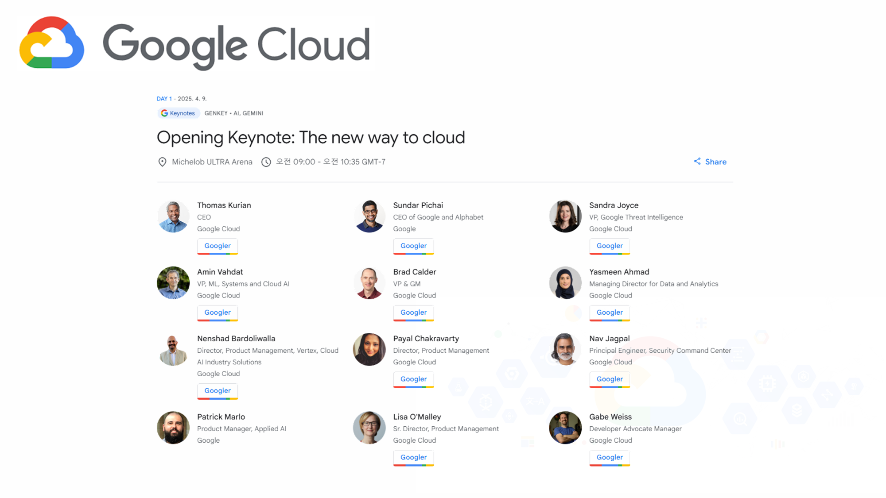The height and width of the screenshot is (498, 886).
Task: Open Thomas Kurian's profile photo
Action: (173, 216)
